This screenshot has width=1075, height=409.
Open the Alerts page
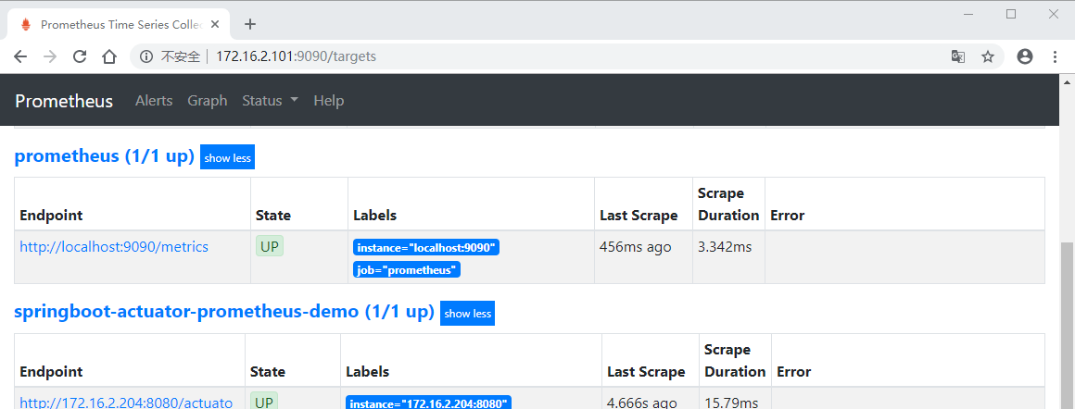154,101
